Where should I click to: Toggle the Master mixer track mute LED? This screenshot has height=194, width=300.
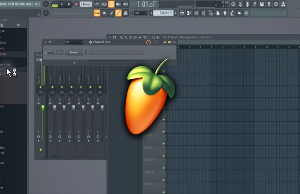tap(41, 87)
